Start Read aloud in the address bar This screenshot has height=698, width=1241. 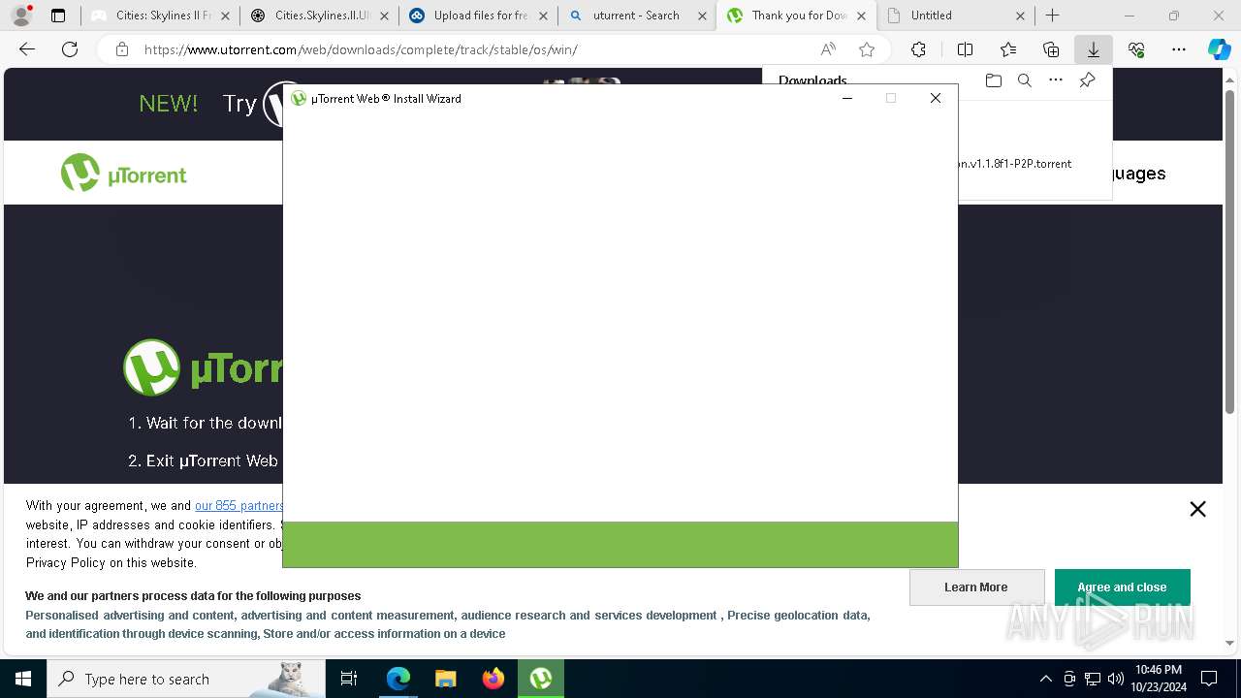tap(828, 49)
